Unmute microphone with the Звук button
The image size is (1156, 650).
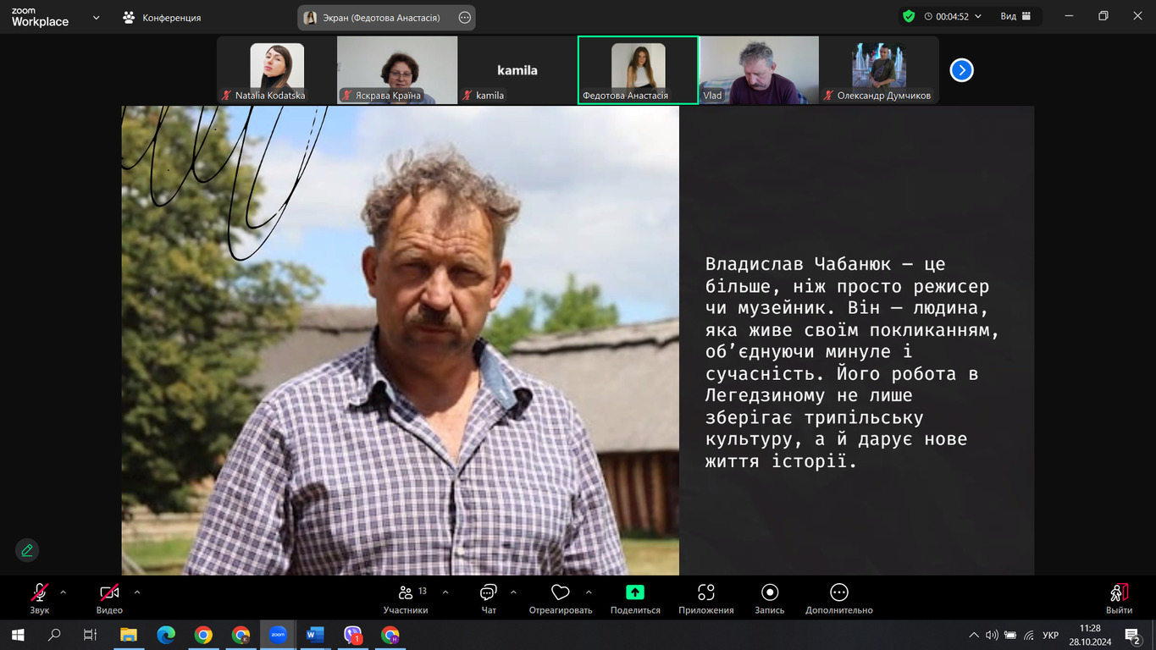[x=40, y=598]
